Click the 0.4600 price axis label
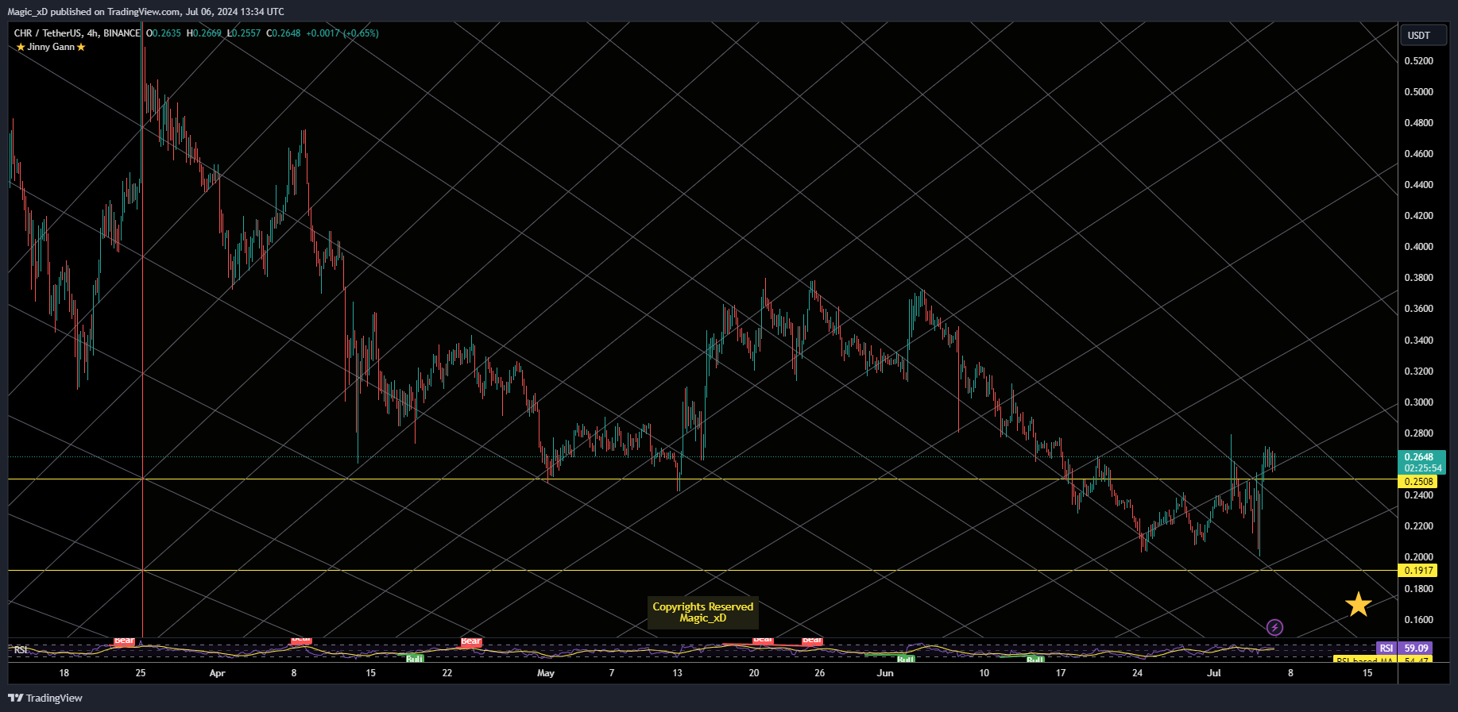 pos(1418,154)
